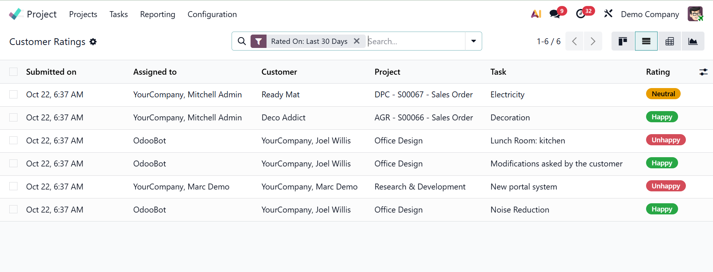Open the activities clock icon
The image size is (713, 272).
click(580, 14)
